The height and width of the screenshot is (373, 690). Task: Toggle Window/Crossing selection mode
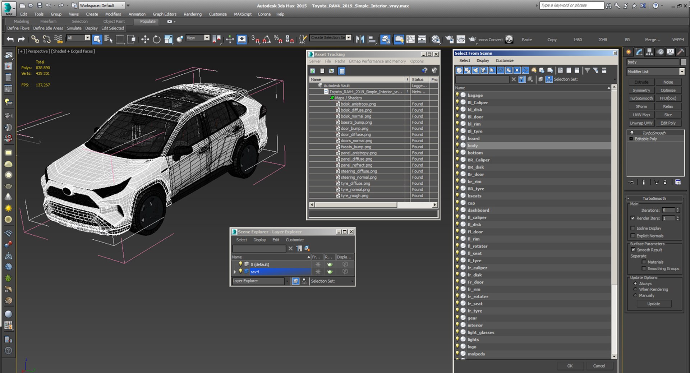(132, 39)
